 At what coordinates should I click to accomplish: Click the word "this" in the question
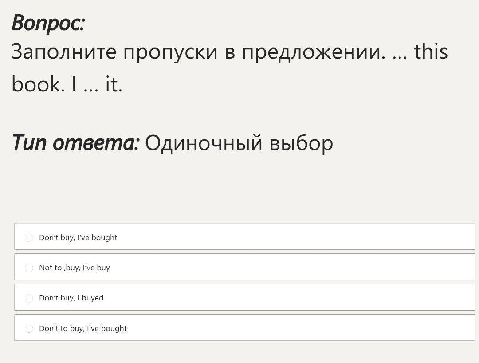tap(431, 51)
